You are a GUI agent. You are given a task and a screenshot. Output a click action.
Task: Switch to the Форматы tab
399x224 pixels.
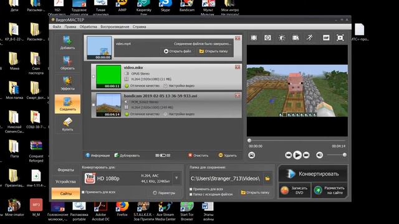pyautogui.click(x=65, y=170)
